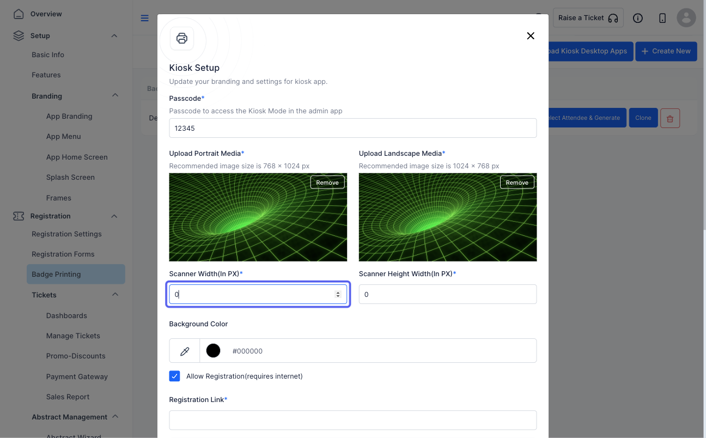Screen dimensions: 706x438
Task: Open the user profile avatar
Action: pos(686,18)
